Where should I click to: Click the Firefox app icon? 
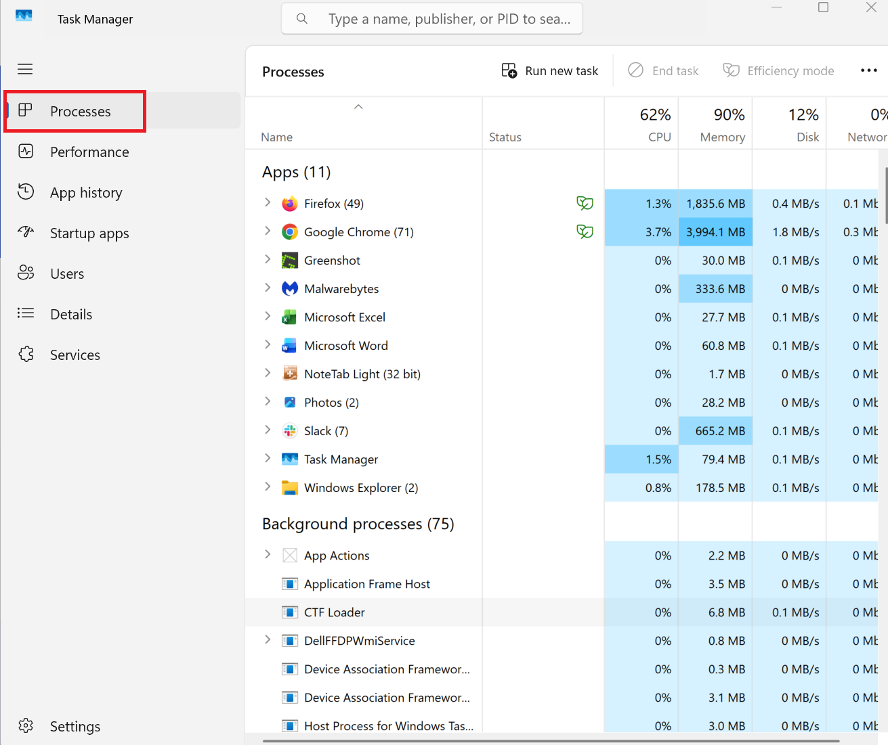click(x=290, y=204)
